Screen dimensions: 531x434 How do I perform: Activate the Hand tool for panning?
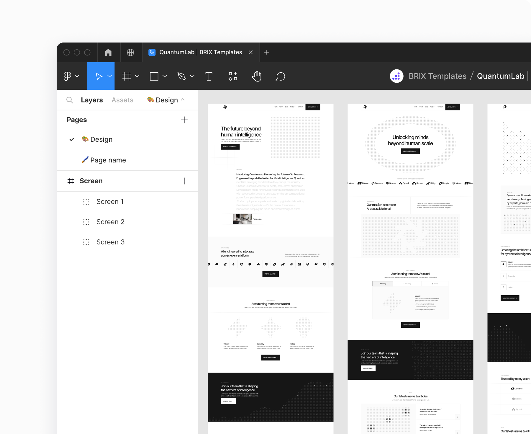pos(257,76)
